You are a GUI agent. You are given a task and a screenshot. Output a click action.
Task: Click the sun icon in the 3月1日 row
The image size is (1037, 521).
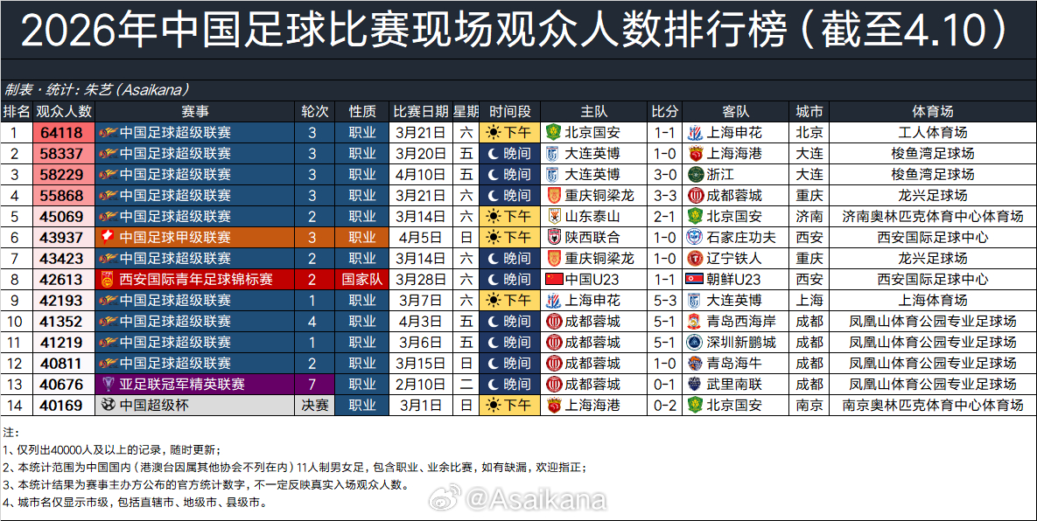point(494,406)
